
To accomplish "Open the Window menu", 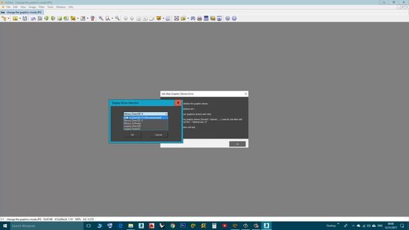I will coord(61,7).
